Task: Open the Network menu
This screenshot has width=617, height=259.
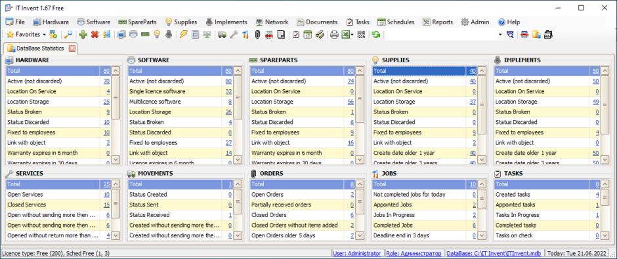Action: [272, 22]
